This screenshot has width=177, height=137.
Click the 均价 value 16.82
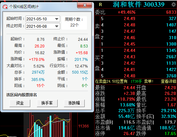pos(40,53)
